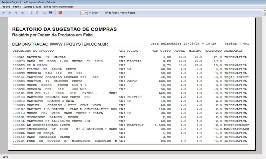Click row 000099-MEMORIA DIM 512 PC 133
266x159 pixels.
click(130, 73)
